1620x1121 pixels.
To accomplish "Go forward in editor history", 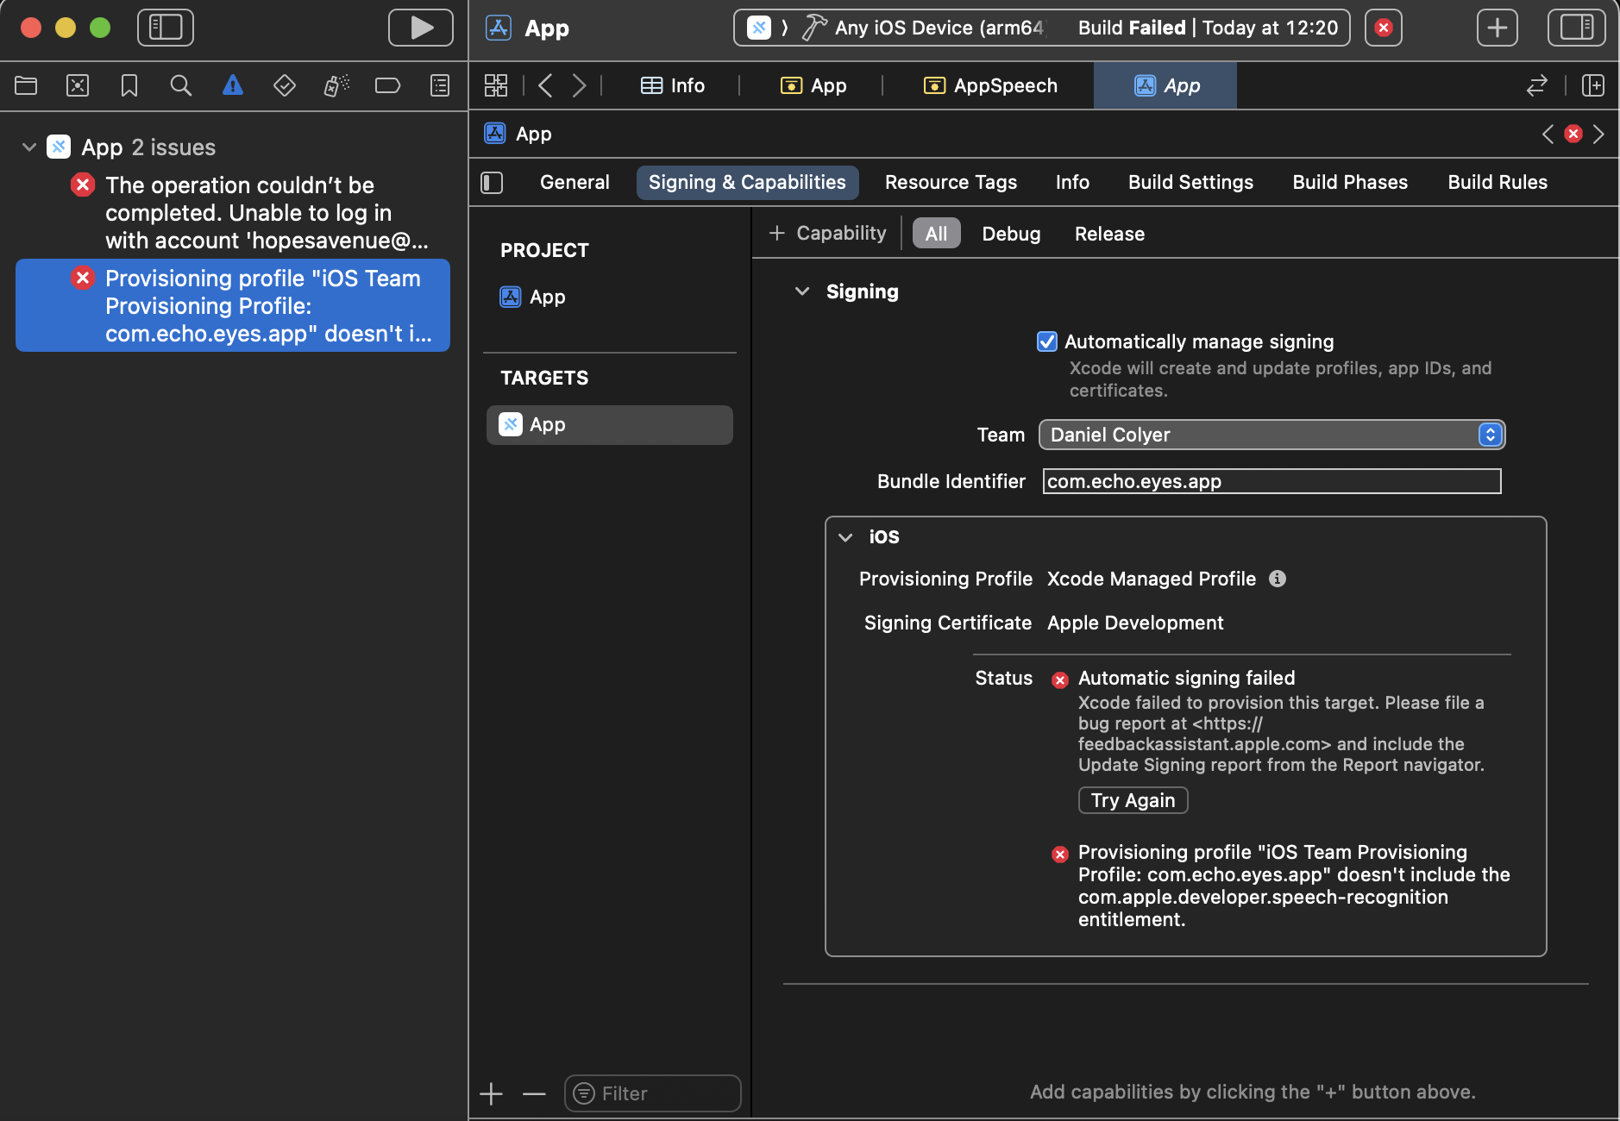I will coord(579,85).
